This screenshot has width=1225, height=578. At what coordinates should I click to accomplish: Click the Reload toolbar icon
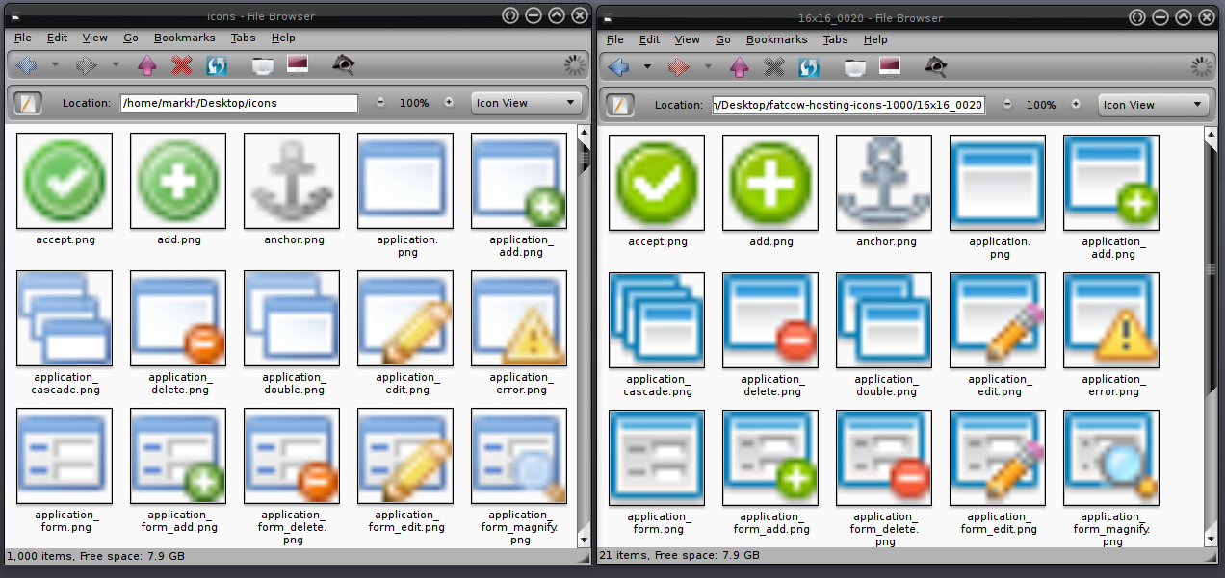click(216, 64)
